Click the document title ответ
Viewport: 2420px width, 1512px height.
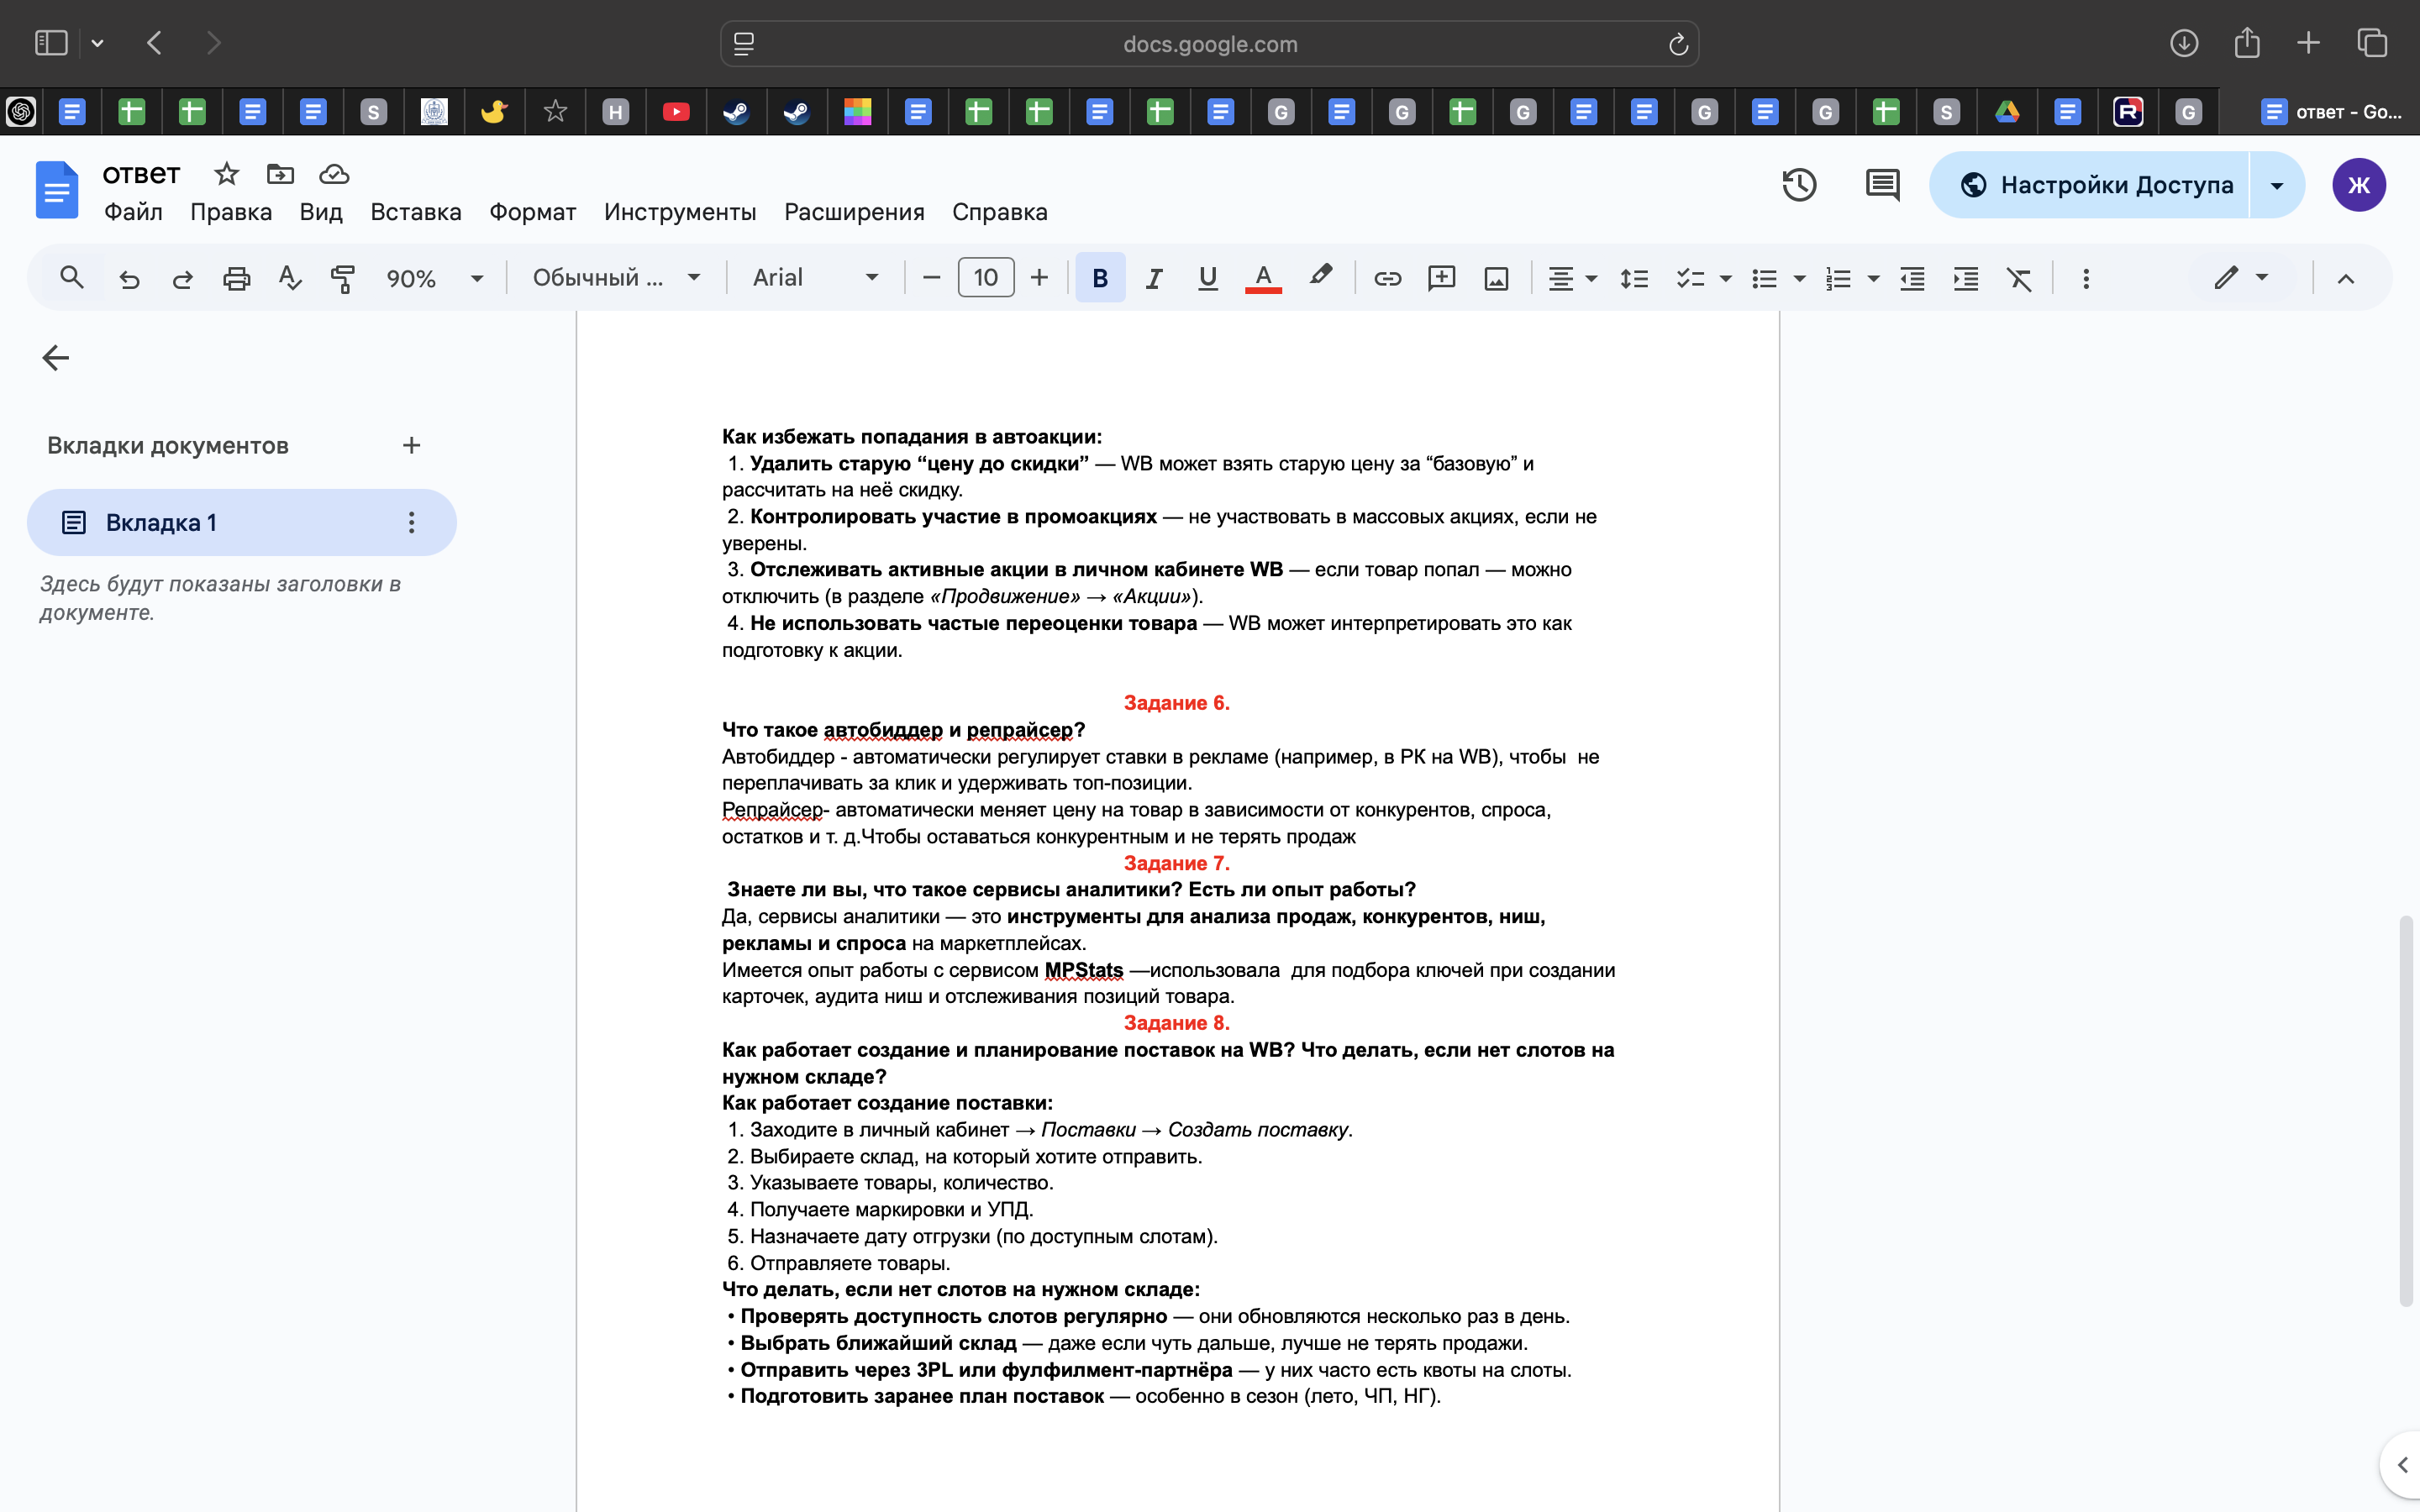pos(141,174)
